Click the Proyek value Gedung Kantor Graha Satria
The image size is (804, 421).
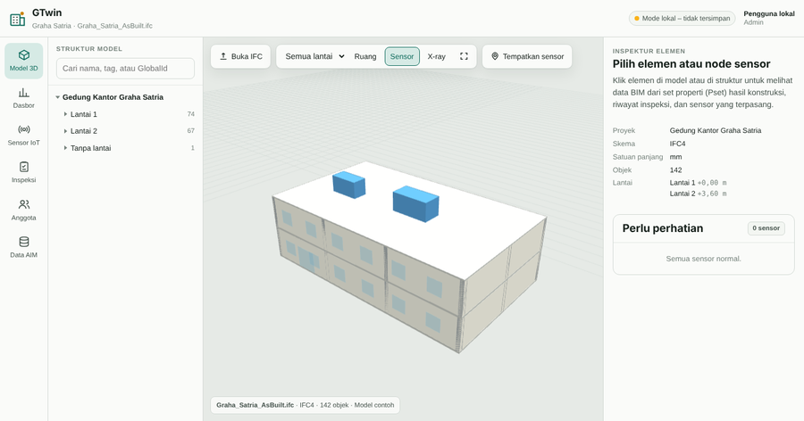tap(716, 130)
